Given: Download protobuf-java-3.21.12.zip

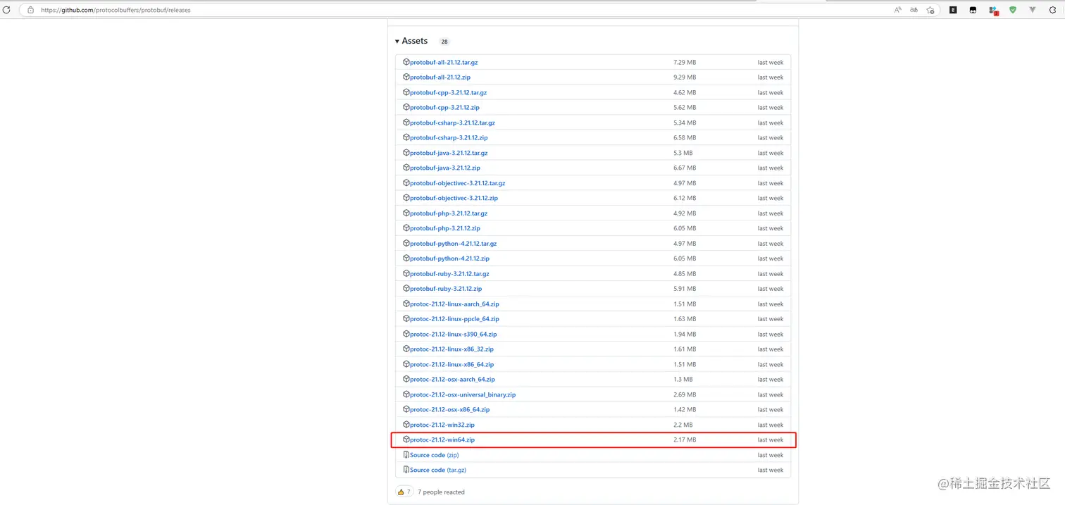Looking at the screenshot, I should point(445,168).
